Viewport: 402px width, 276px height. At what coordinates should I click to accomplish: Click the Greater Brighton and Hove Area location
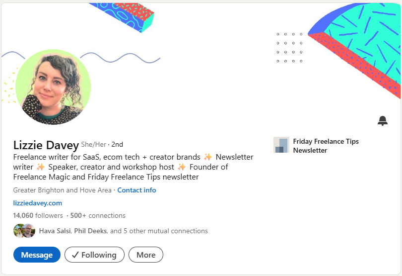(x=63, y=190)
